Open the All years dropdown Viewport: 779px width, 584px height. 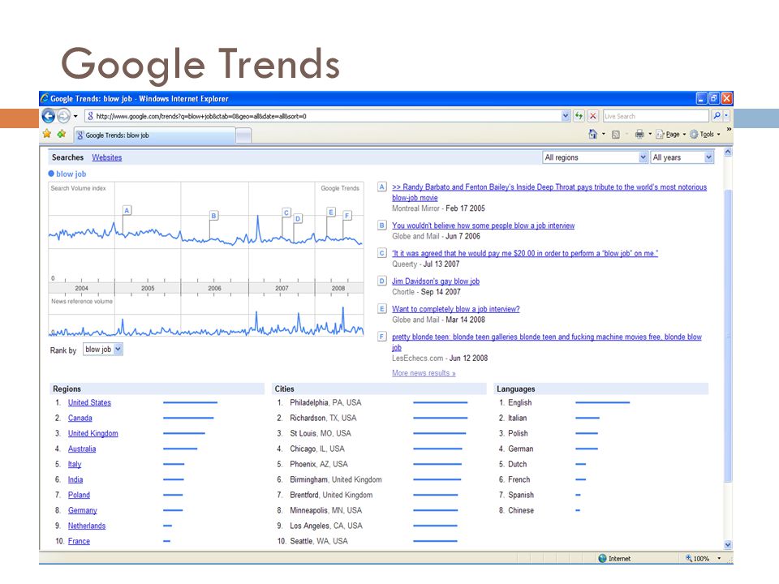click(682, 157)
